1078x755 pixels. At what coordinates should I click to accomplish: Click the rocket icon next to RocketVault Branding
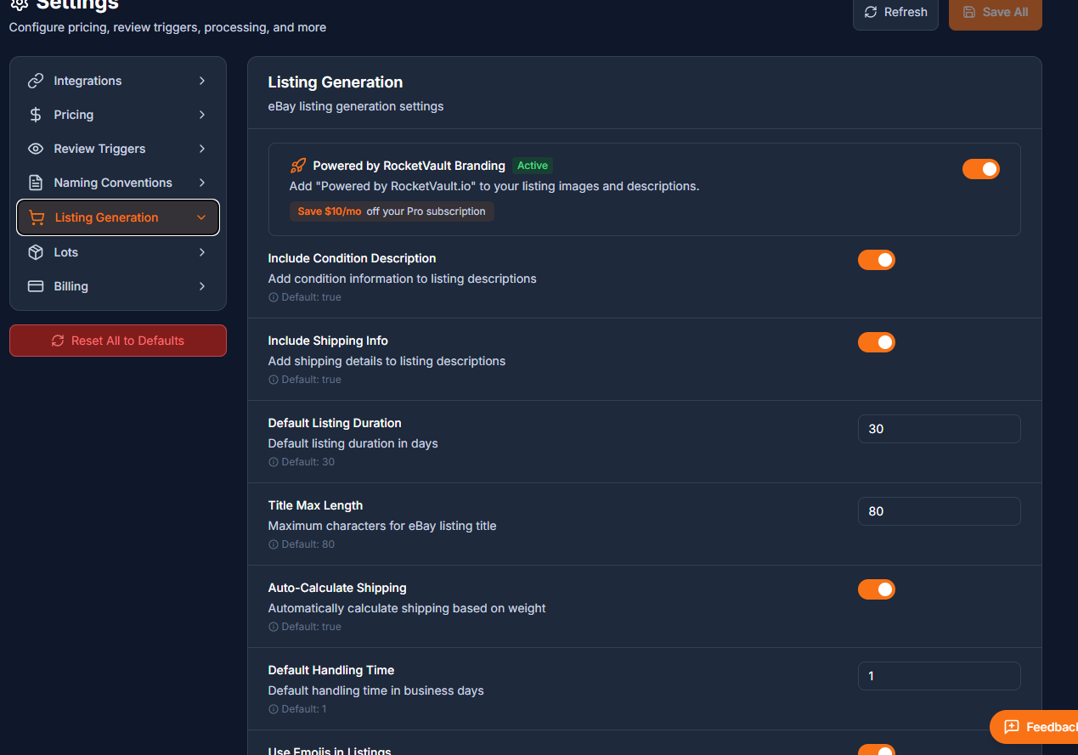coord(297,166)
